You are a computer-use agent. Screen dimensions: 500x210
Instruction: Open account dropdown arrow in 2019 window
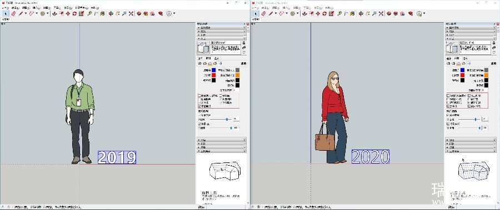pos(174,14)
